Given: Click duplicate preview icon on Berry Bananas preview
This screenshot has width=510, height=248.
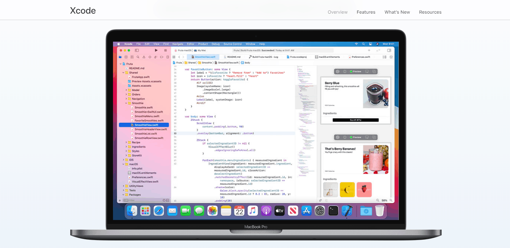Looking at the screenshot, I should [x=374, y=137].
